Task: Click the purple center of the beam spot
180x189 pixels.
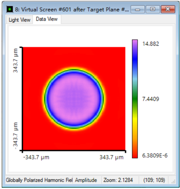Action: (x=74, y=99)
